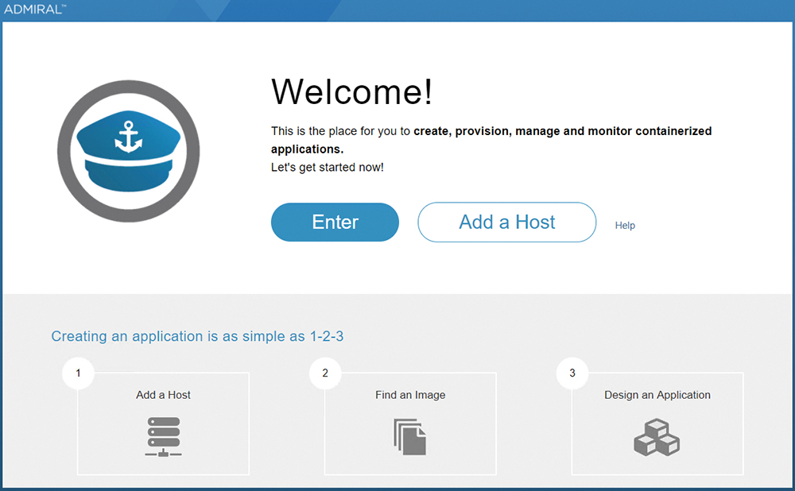The height and width of the screenshot is (491, 795).
Task: Click the Admiral captain hat logo
Action: point(129,151)
